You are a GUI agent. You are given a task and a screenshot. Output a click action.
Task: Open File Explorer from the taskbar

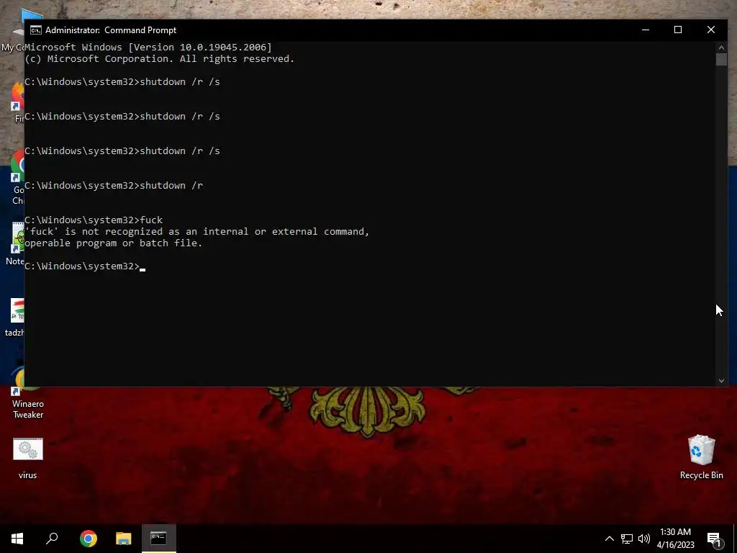pyautogui.click(x=124, y=539)
